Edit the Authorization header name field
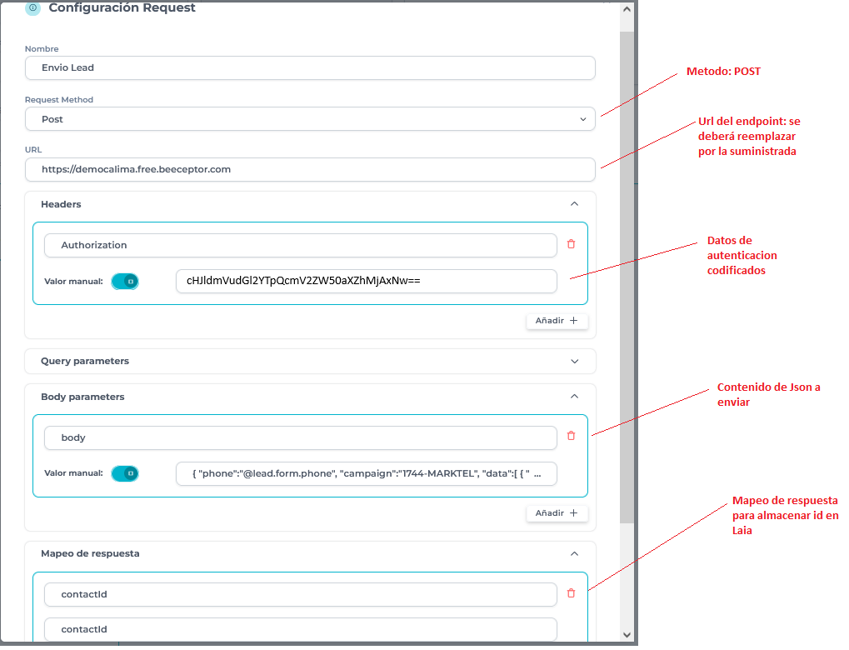The height and width of the screenshot is (650, 849). point(300,245)
